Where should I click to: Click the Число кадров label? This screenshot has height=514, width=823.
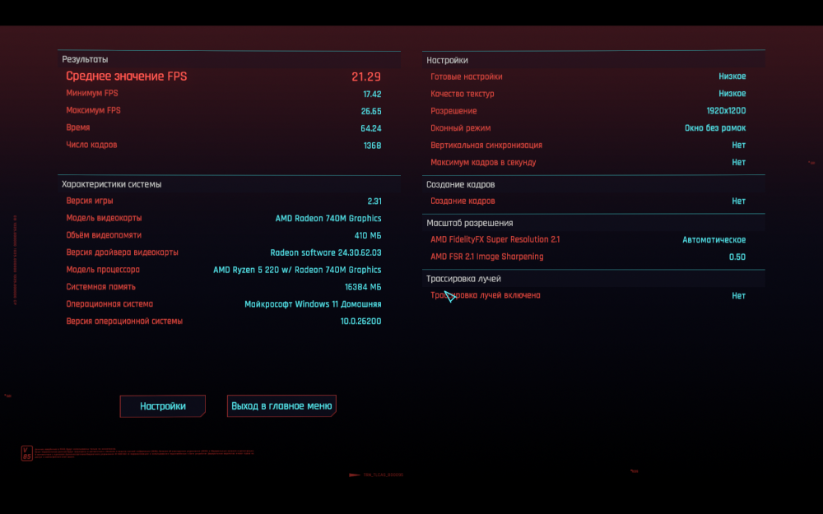91,145
